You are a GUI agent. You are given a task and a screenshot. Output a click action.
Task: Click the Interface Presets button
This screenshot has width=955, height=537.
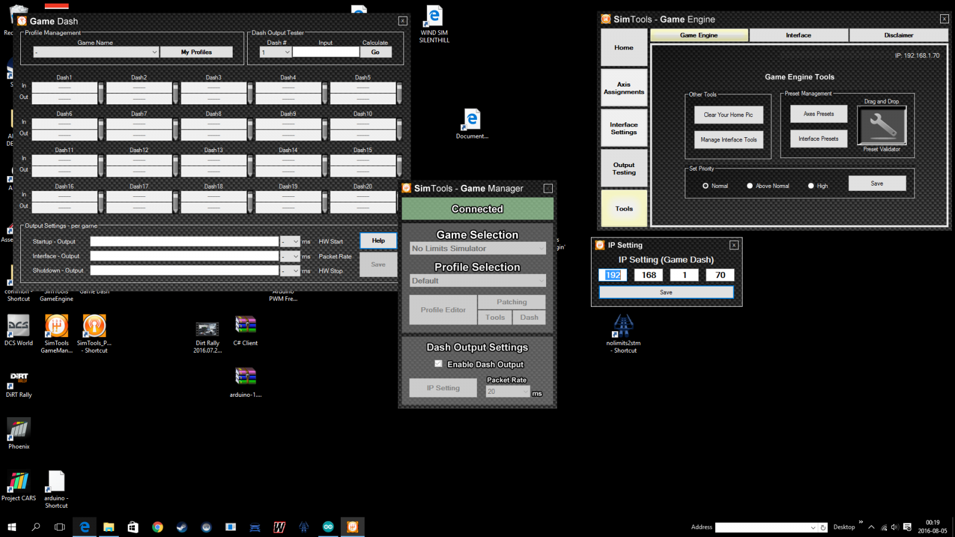(x=818, y=138)
